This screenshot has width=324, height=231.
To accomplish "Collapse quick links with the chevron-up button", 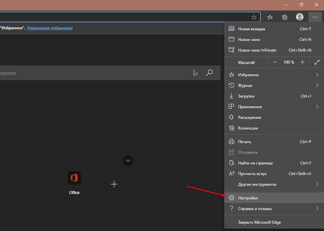I will (x=128, y=161).
